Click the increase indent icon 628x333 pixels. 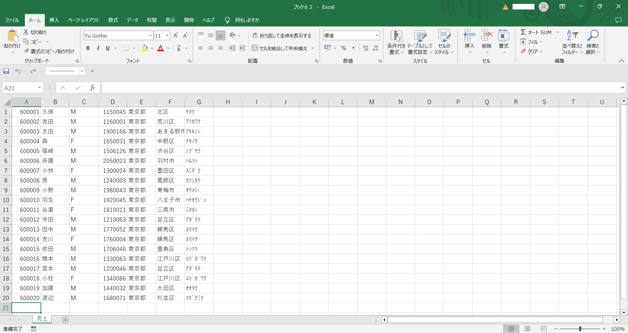point(242,48)
